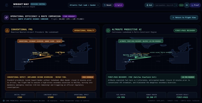Click the Conventional secondary diversion map banner
The width and height of the screenshot is (202, 103).
click(40, 41)
